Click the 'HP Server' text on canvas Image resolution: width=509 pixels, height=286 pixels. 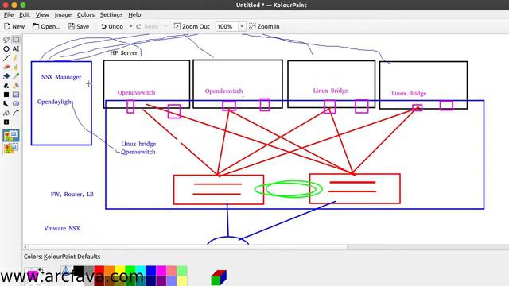(x=124, y=52)
